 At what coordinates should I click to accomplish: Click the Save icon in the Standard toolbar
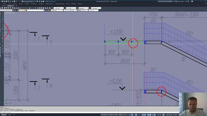point(2,8)
